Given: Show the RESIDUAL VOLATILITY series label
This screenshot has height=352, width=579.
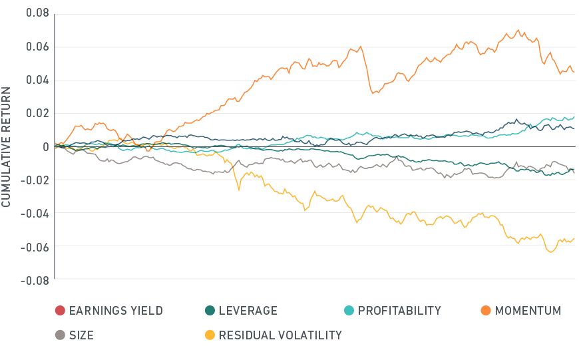Looking at the screenshot, I should tap(280, 335).
